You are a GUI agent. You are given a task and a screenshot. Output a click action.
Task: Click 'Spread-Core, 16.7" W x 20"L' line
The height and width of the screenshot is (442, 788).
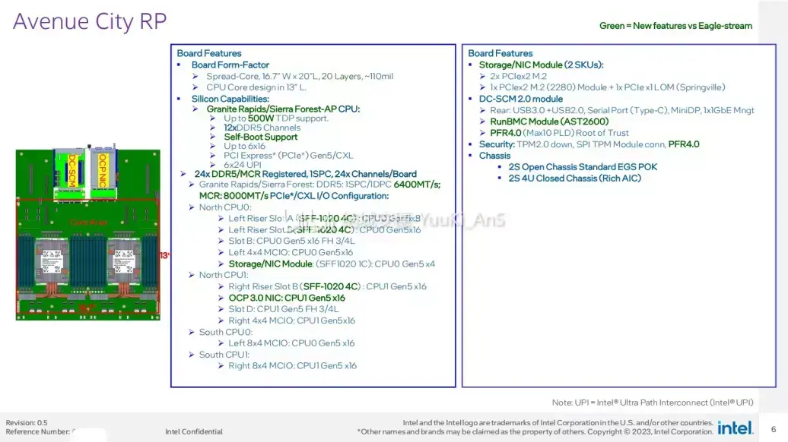(x=300, y=76)
